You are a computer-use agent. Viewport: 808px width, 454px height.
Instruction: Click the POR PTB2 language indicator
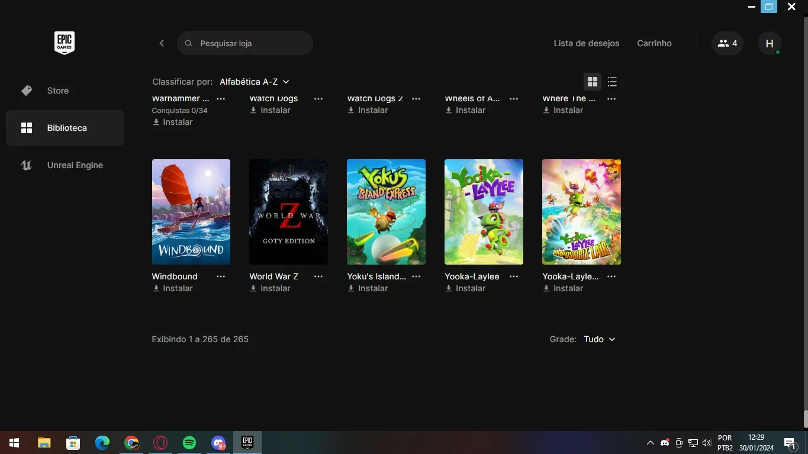click(725, 443)
